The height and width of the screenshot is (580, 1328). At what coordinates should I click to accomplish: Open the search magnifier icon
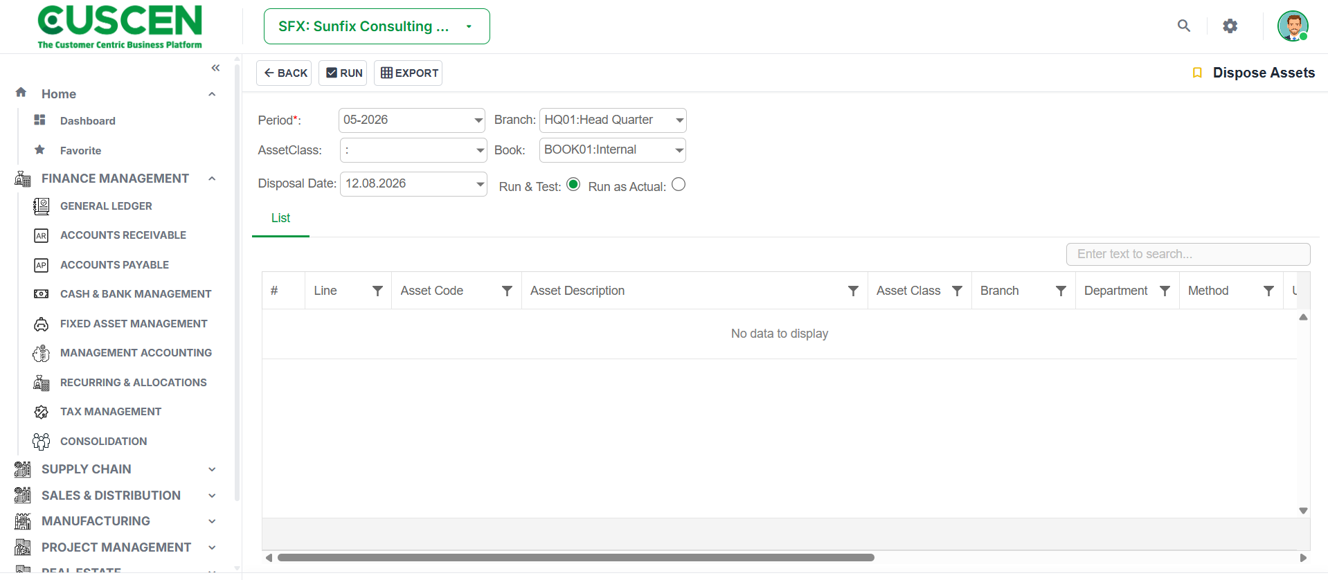[x=1184, y=26]
